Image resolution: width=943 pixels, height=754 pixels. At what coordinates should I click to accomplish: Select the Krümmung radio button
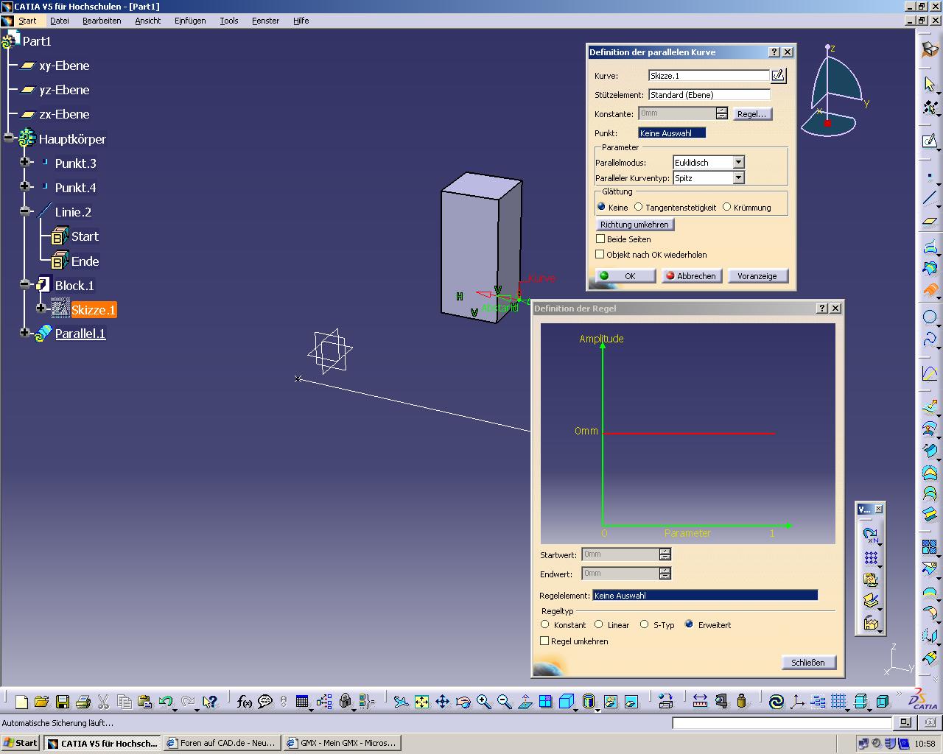[x=726, y=207]
